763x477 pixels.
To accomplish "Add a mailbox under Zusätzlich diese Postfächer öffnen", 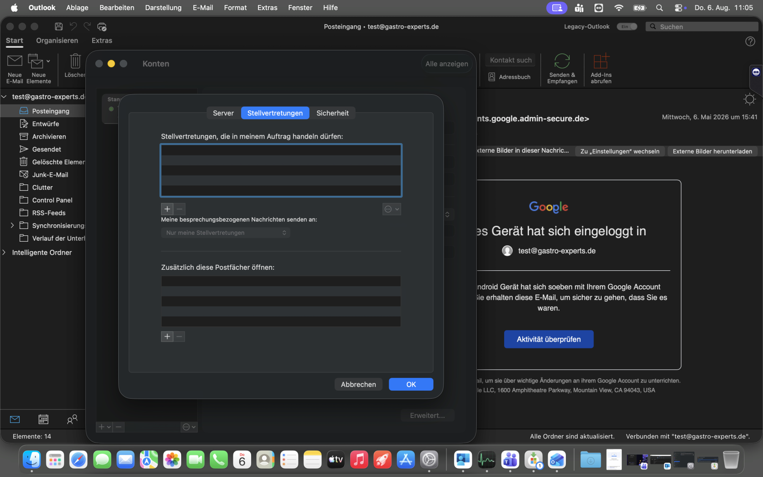I will pos(167,337).
